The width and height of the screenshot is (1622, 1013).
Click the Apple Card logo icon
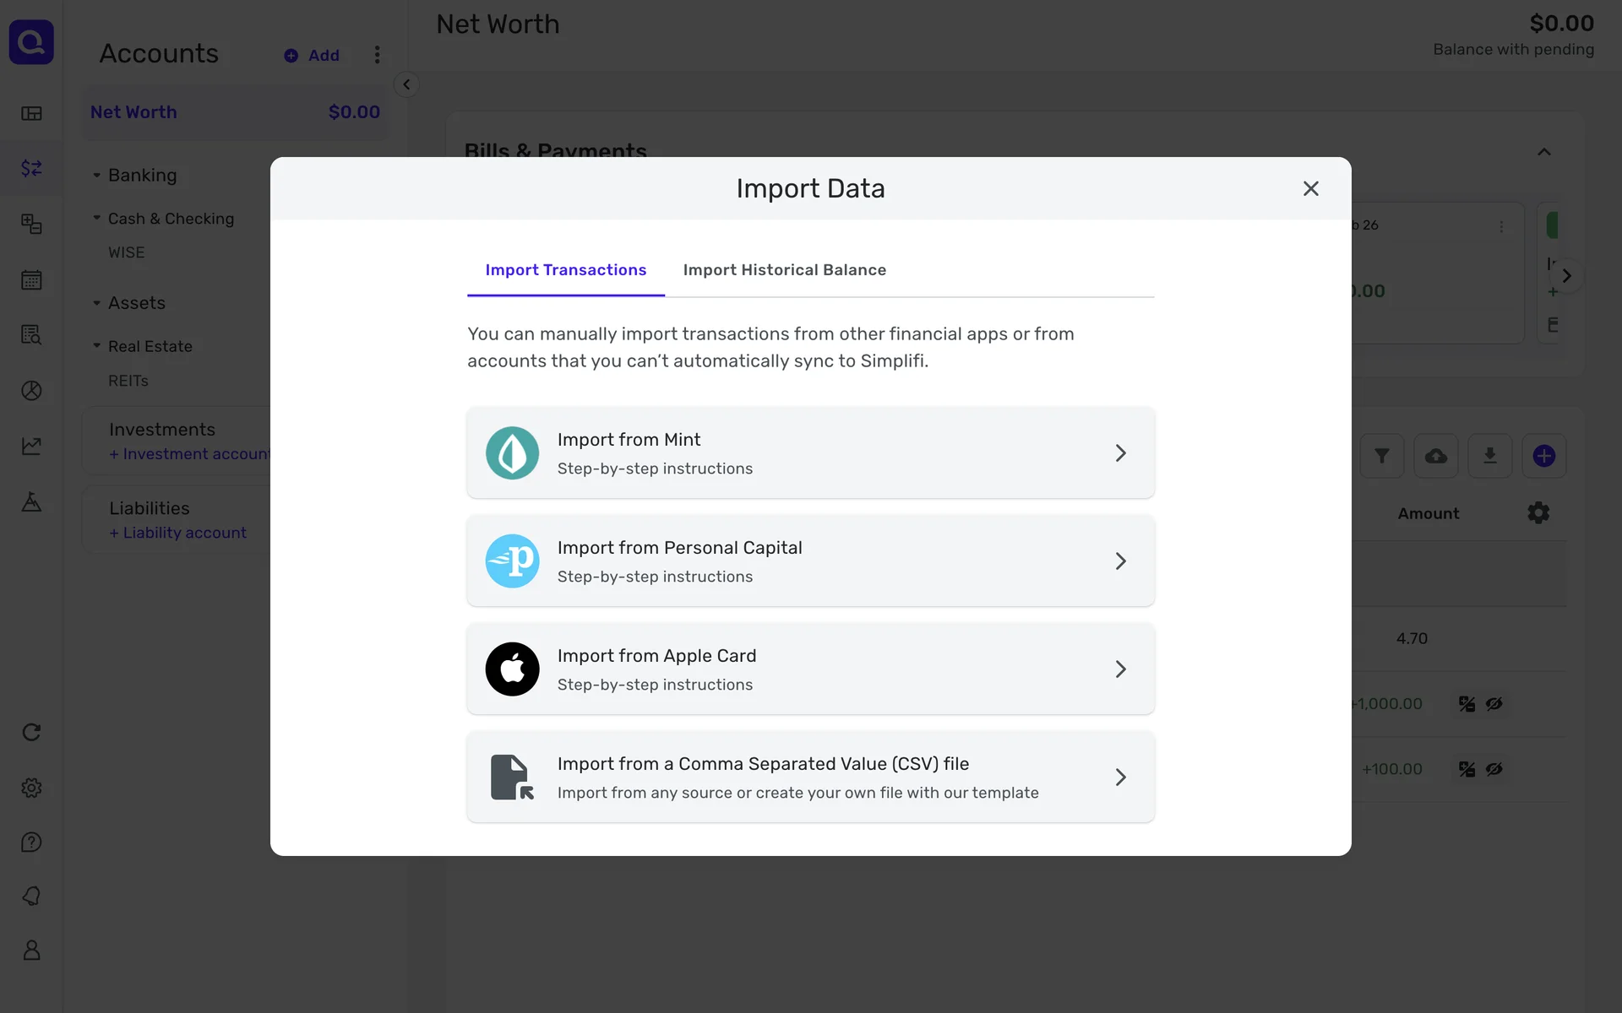pos(512,669)
